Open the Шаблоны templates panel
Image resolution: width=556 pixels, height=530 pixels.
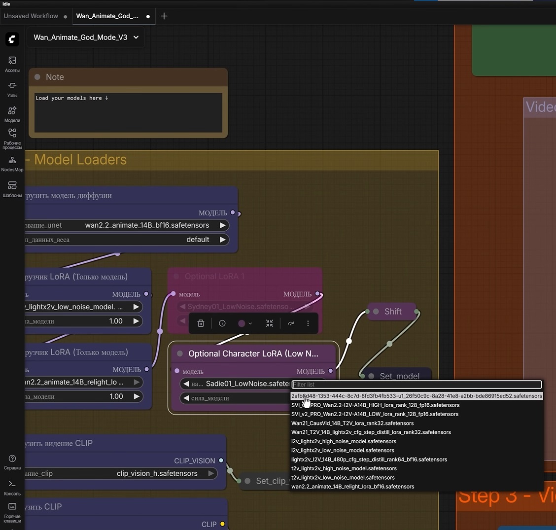point(12,189)
